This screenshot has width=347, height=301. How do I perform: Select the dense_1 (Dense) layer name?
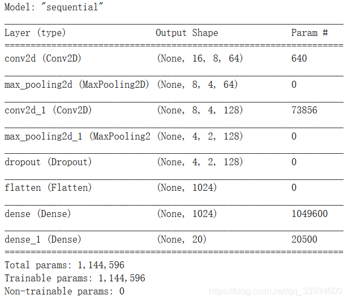tap(43, 239)
